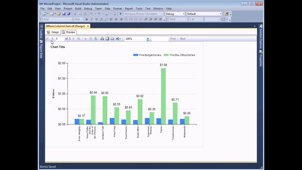Open the Default platform dropdown

point(204,14)
